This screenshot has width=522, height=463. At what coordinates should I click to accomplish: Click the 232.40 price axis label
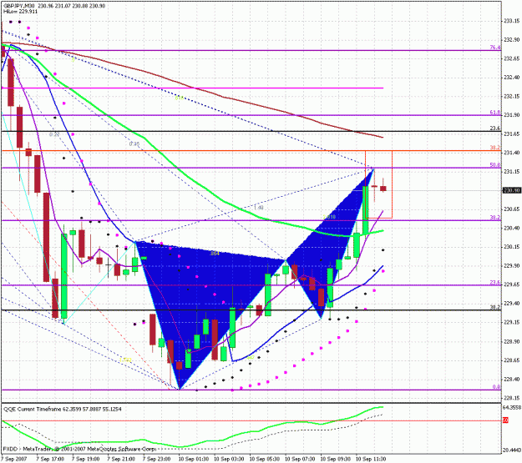click(x=512, y=77)
